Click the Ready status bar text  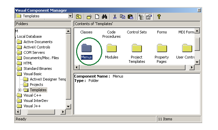coord(21,119)
